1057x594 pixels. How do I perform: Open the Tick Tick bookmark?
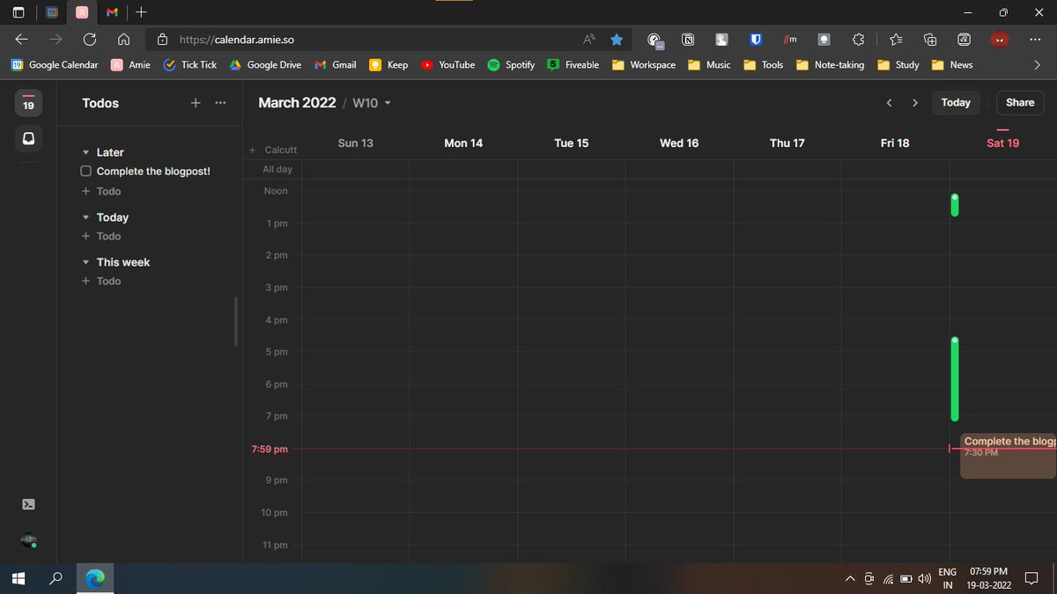189,64
